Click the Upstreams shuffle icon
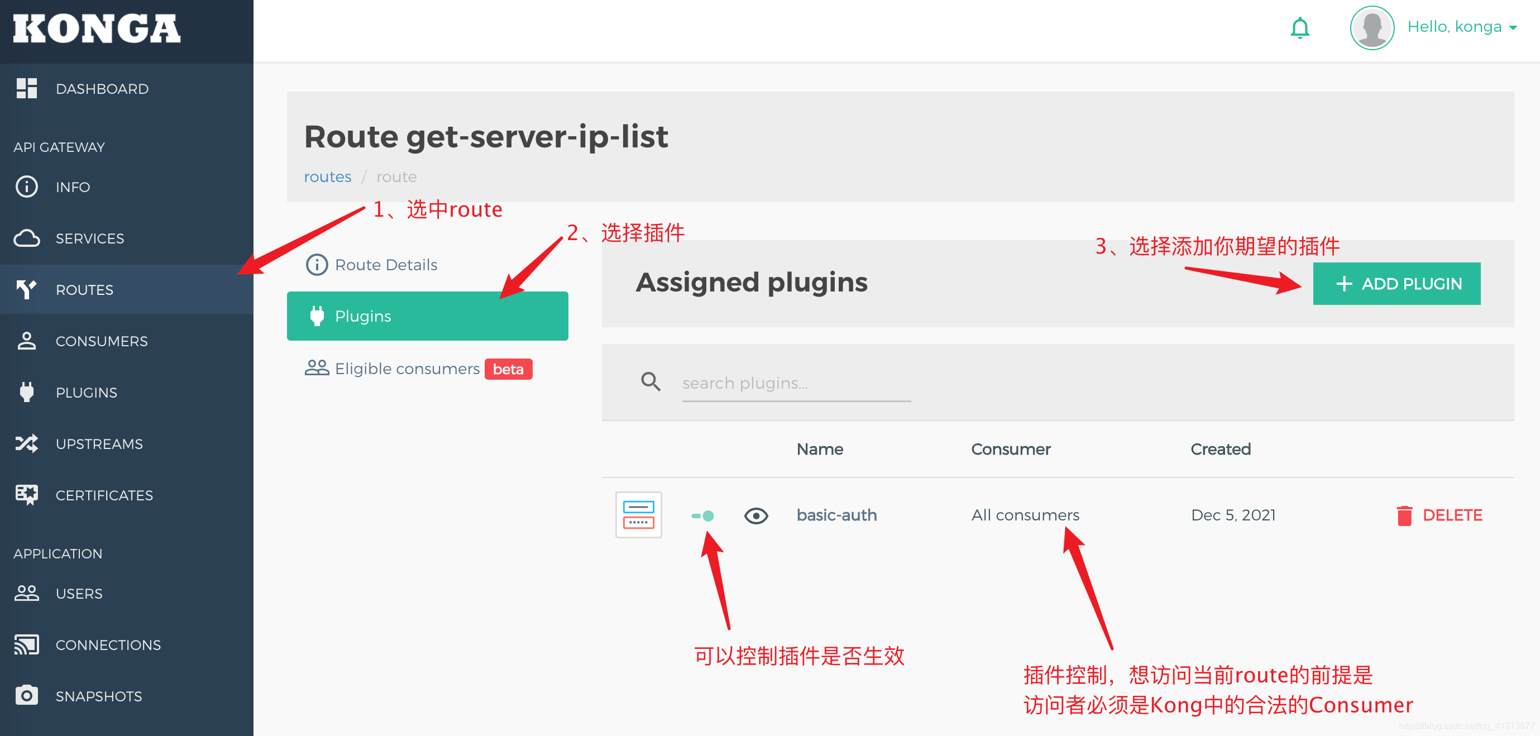 pos(26,443)
